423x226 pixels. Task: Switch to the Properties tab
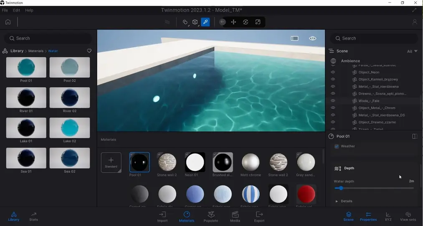[368, 216]
